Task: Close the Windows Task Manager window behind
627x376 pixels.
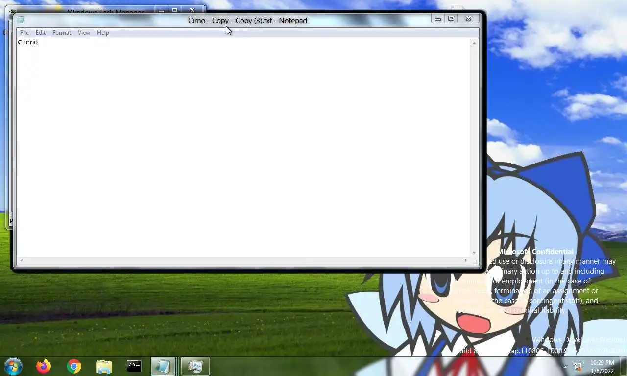Action: pyautogui.click(x=192, y=10)
